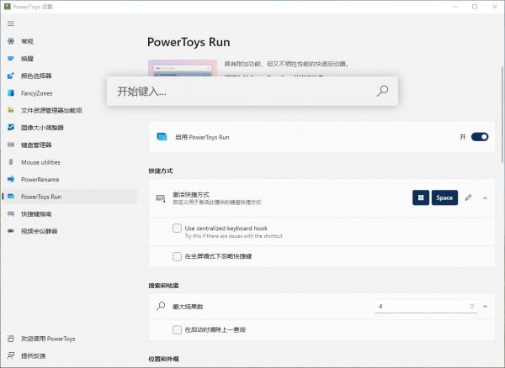The image size is (505, 368).
Task: Click the Mouse utilities sidebar icon
Action: coord(11,162)
